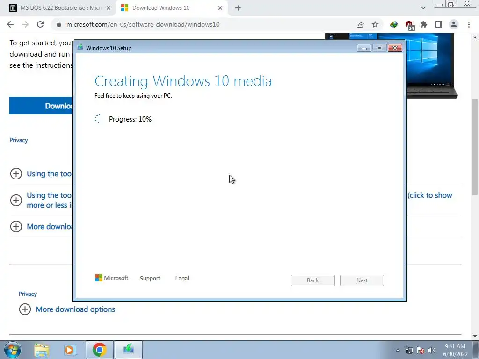
Task: Click the Windows 10 Setup title bar icon
Action: [80, 47]
